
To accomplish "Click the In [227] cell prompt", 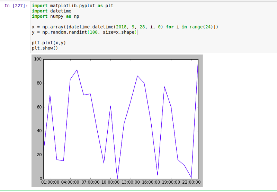I will (x=16, y=6).
